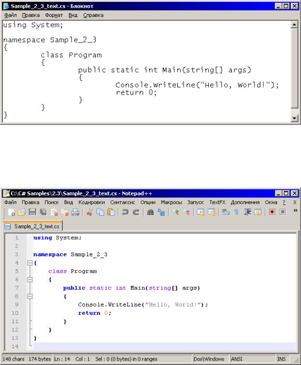Toggle Word wrap icon in Notepad++
Viewport: 301px width, 365px height.
coord(226,212)
